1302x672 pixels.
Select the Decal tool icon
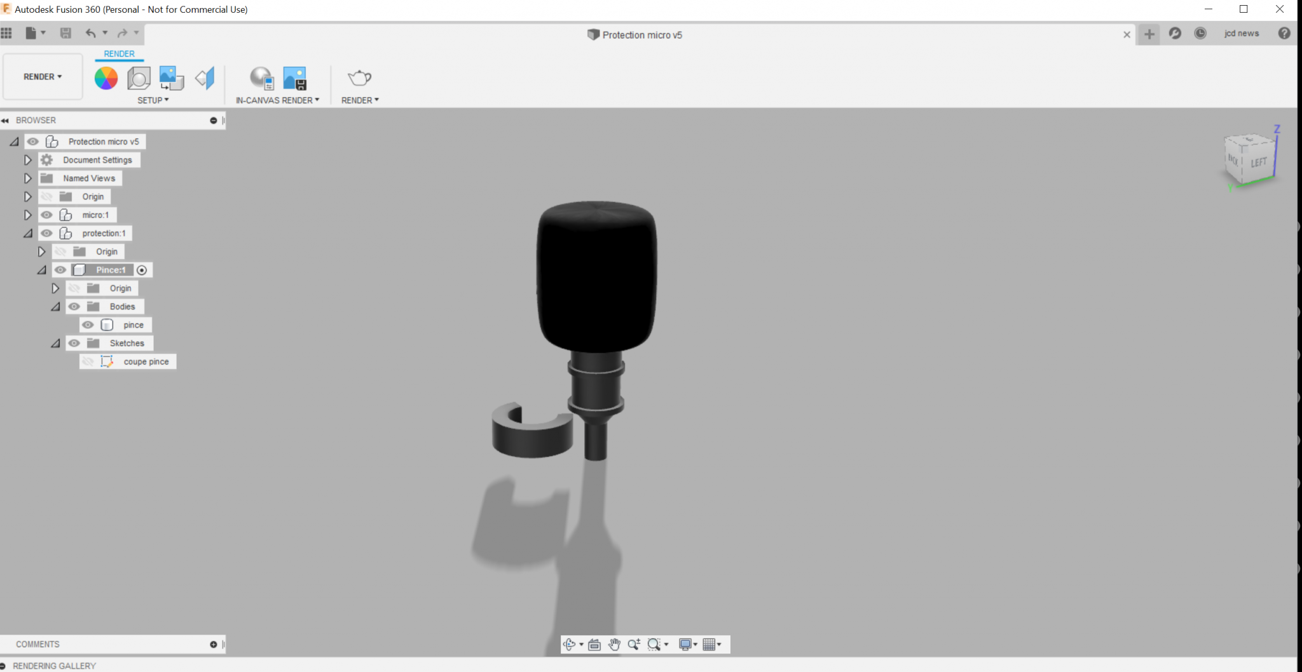click(172, 78)
